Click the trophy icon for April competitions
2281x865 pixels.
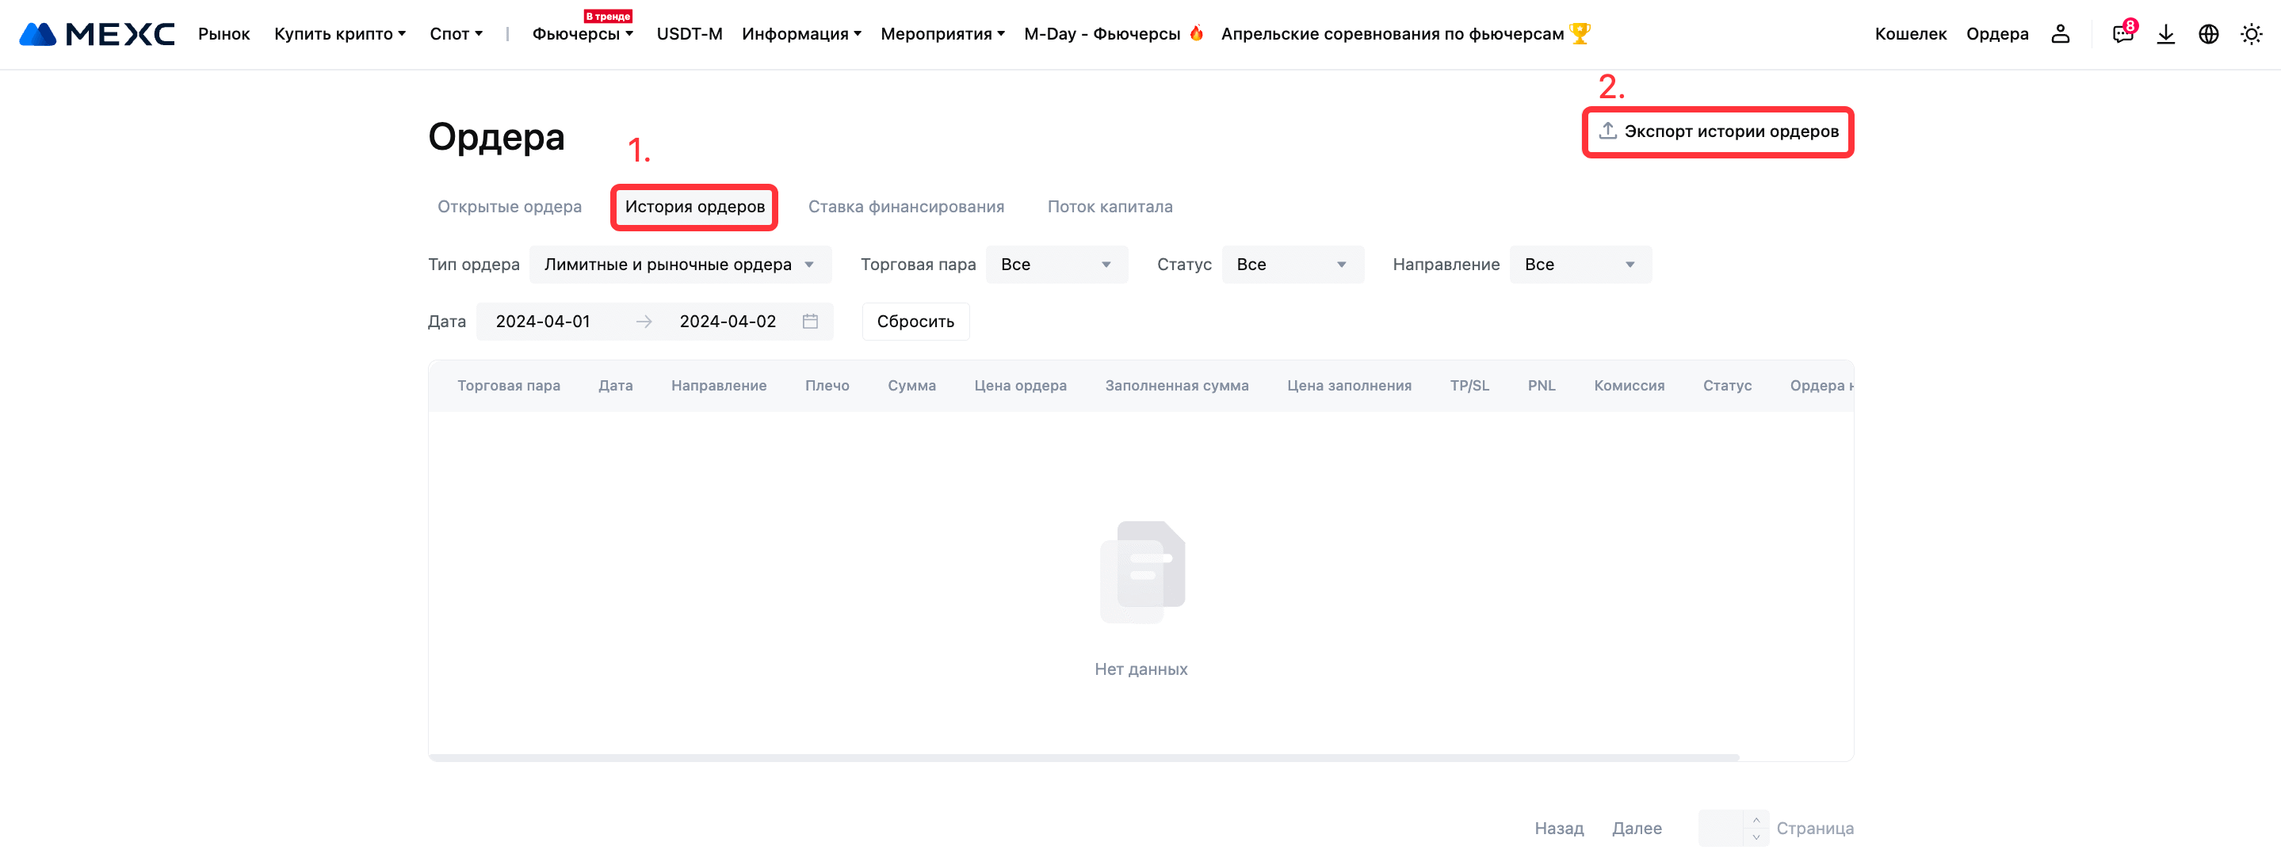pyautogui.click(x=1580, y=33)
